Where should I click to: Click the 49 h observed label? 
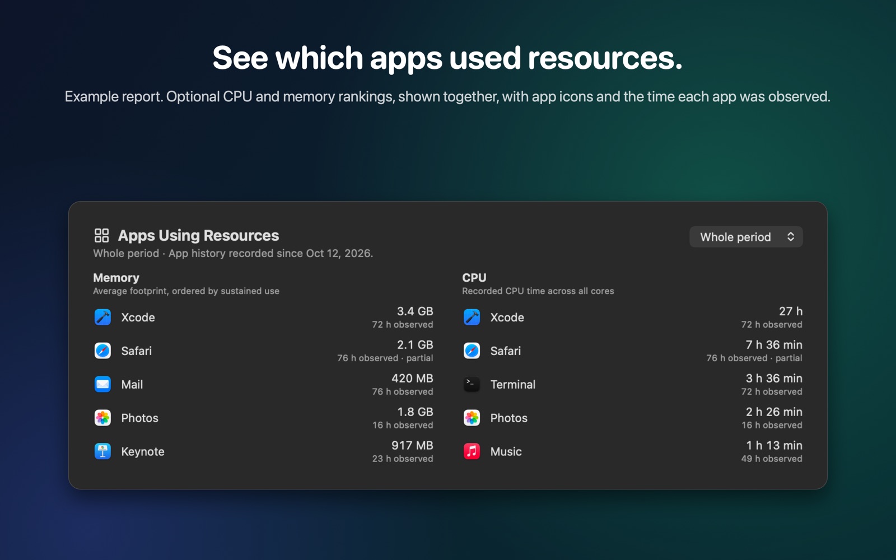click(x=772, y=459)
